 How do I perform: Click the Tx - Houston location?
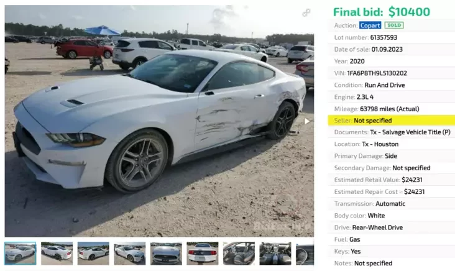point(380,144)
